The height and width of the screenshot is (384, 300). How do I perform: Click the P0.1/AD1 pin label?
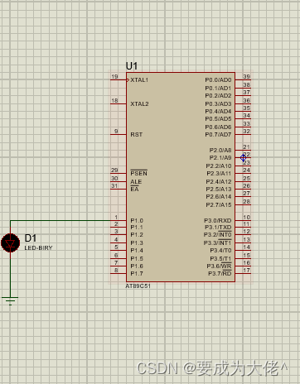coord(218,88)
